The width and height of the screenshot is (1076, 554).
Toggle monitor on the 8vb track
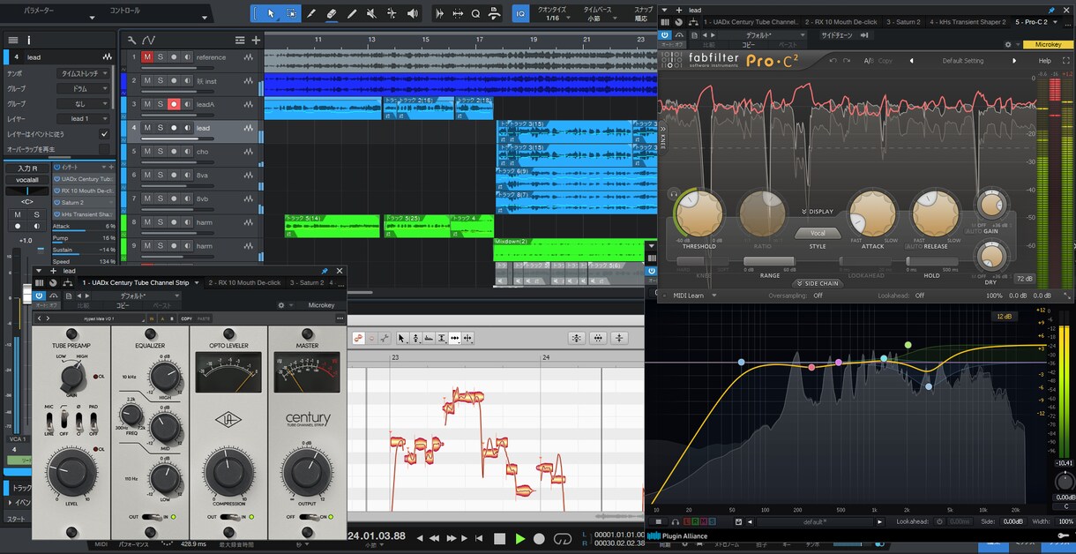[187, 198]
